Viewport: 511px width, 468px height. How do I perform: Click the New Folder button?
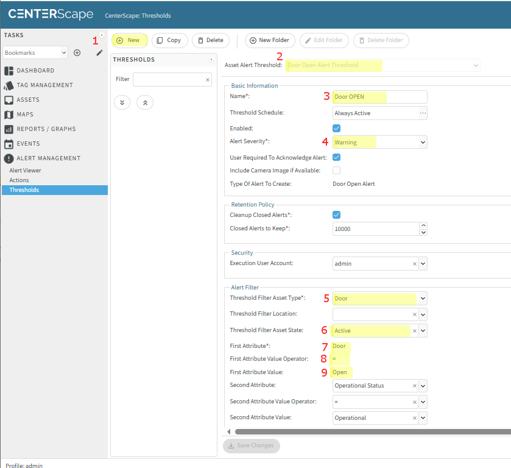pos(270,40)
